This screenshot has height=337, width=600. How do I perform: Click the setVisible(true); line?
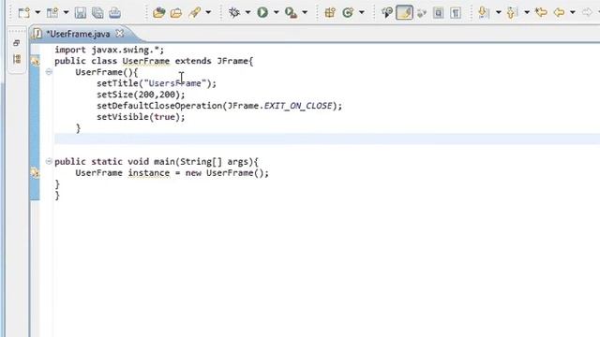tap(141, 117)
